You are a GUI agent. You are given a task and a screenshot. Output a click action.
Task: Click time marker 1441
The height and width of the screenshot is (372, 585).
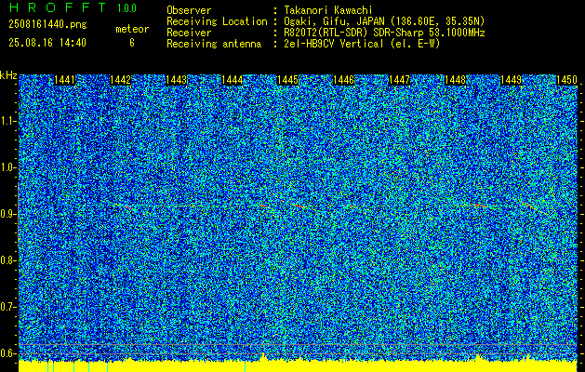tap(64, 80)
